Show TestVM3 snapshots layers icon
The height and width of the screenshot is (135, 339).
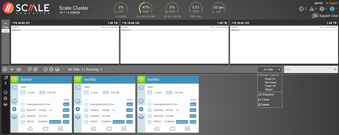click(141, 117)
